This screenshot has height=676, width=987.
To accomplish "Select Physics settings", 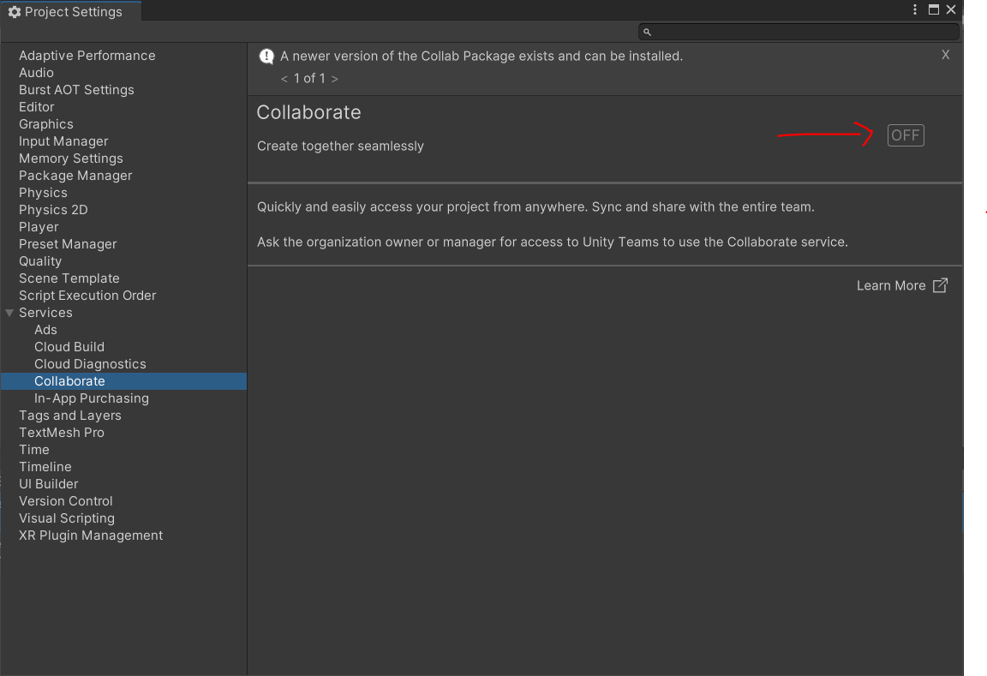I will pyautogui.click(x=43, y=193).
